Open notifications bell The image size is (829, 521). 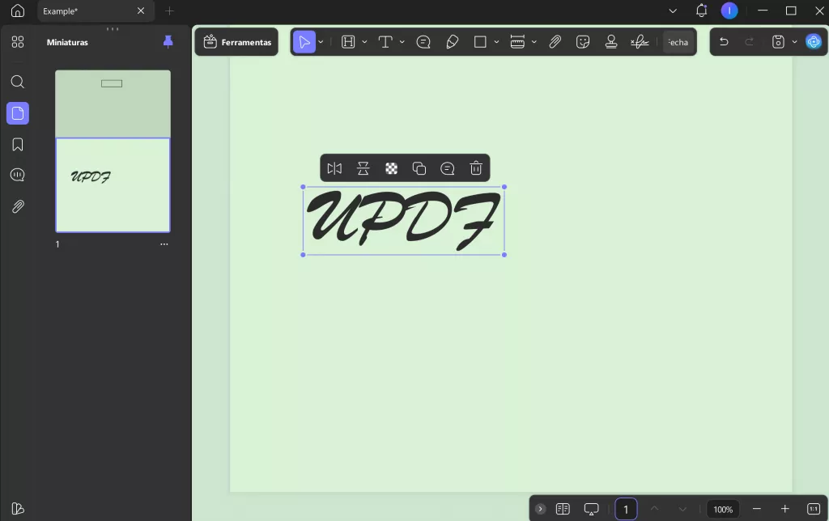point(701,11)
